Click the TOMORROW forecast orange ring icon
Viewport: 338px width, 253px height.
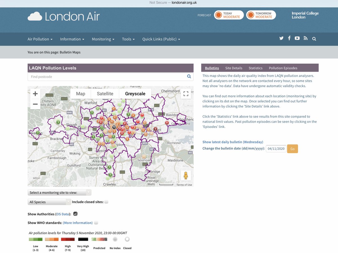pyautogui.click(x=250, y=15)
